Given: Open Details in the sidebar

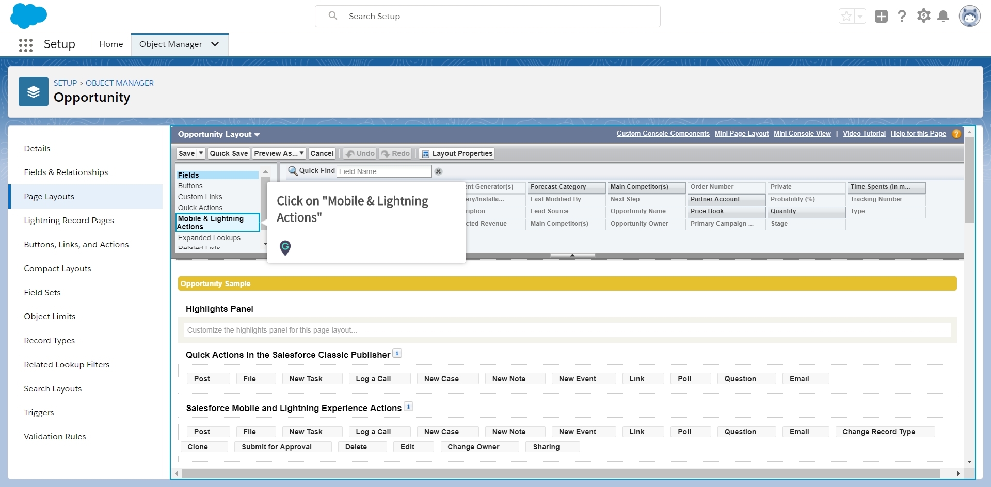Looking at the screenshot, I should (37, 149).
